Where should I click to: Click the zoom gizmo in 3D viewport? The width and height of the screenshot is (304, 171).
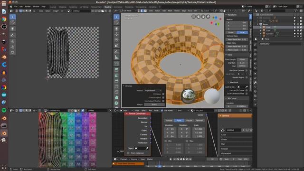pyautogui.click(x=208, y=17)
